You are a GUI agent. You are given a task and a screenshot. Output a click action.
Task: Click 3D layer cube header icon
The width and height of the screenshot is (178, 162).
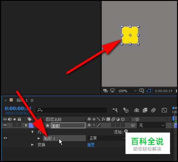123,119
